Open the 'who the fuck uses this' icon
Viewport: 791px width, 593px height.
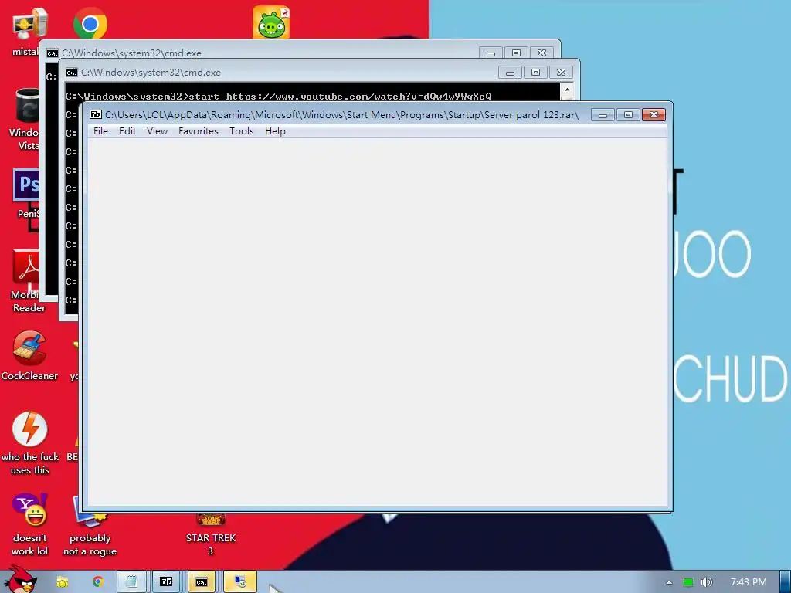pyautogui.click(x=30, y=442)
